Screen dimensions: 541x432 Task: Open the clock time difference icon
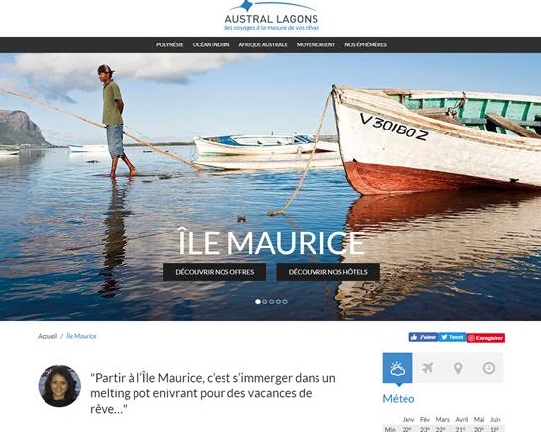point(489,368)
